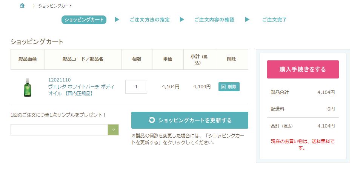Image resolution: width=363 pixels, height=183 pixels.
Task: Open the green body oil product thumbnail
Action: (x=28, y=87)
